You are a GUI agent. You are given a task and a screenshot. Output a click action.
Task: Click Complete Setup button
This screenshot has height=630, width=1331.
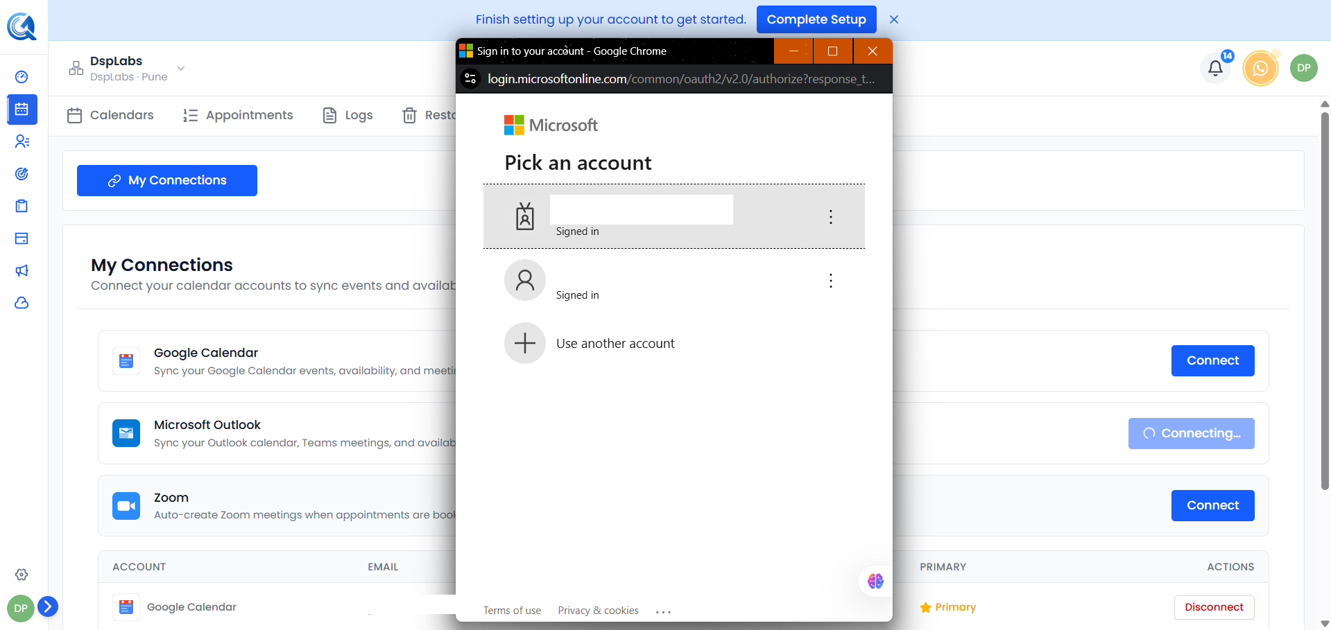coord(816,19)
